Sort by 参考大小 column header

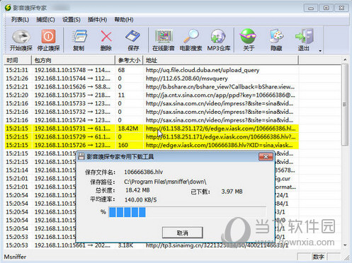(129, 60)
